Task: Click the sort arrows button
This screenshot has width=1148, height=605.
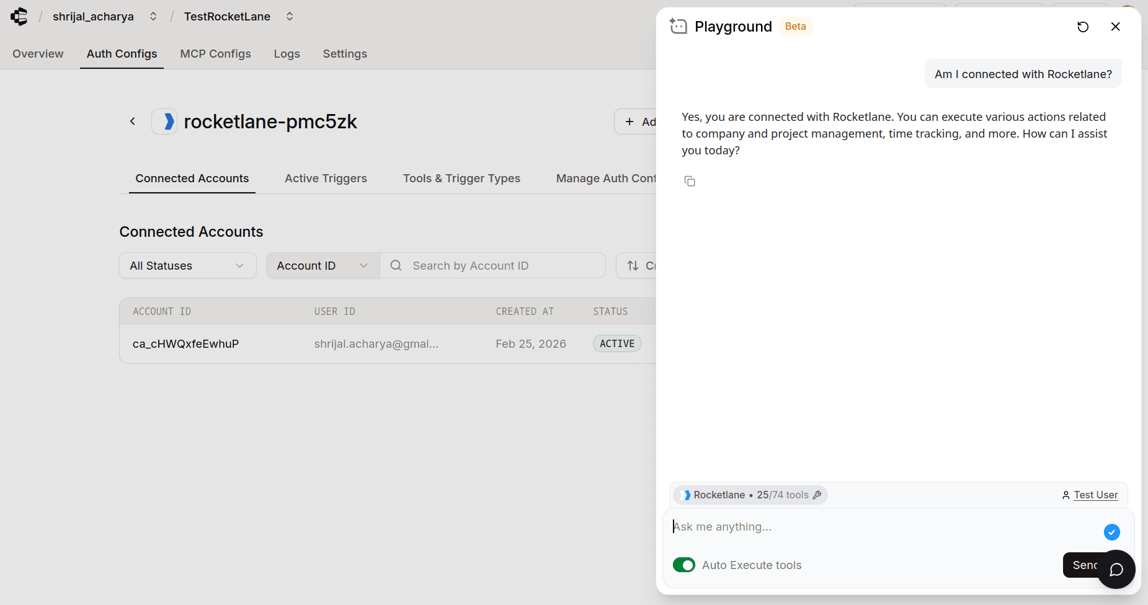Action: 636,265
